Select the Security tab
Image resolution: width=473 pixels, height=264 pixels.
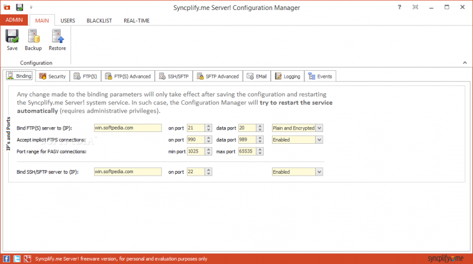pyautogui.click(x=53, y=77)
